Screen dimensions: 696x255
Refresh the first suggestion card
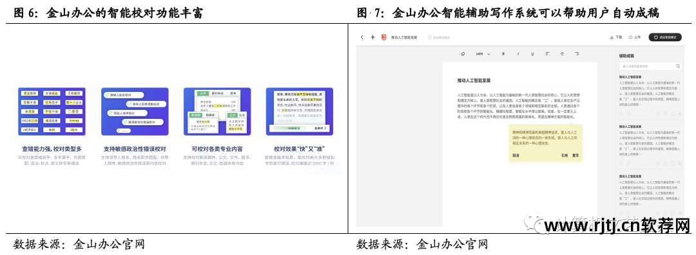point(672,114)
